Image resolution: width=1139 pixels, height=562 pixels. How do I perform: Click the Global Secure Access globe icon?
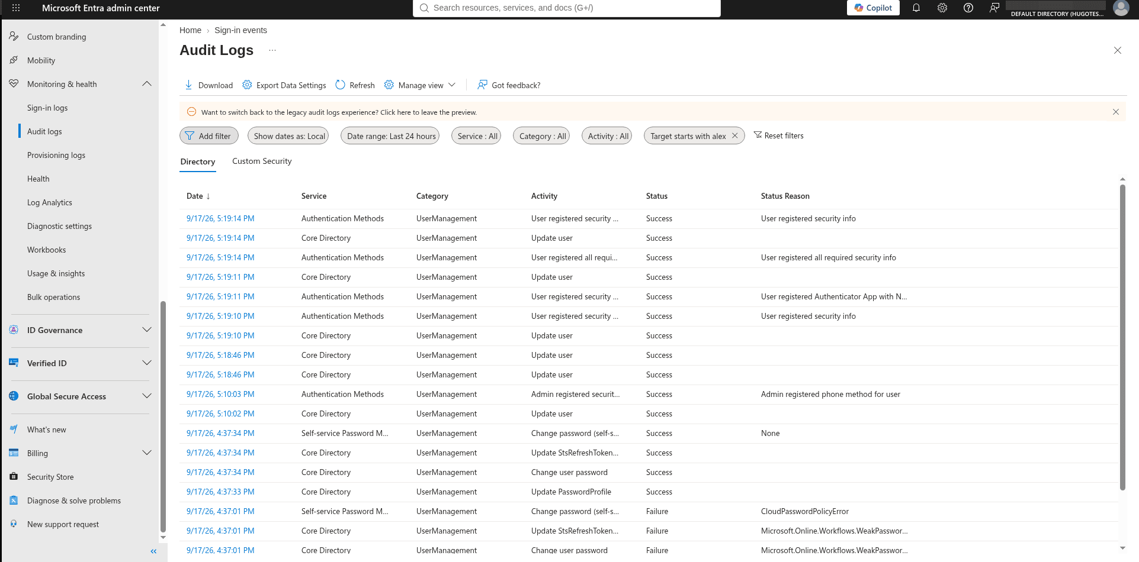tap(14, 396)
